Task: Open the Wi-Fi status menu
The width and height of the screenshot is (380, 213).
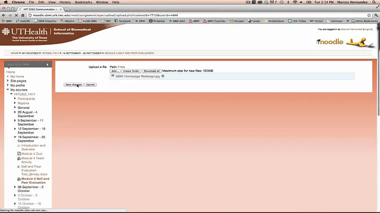Action: (295, 2)
